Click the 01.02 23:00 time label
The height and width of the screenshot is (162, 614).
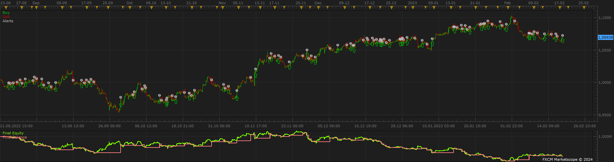point(511,126)
